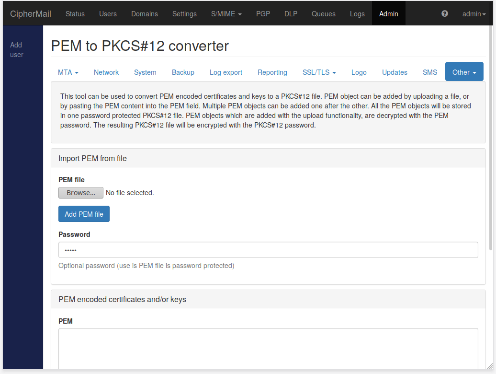The width and height of the screenshot is (496, 374).
Task: Switch to the System tab
Action: point(145,72)
